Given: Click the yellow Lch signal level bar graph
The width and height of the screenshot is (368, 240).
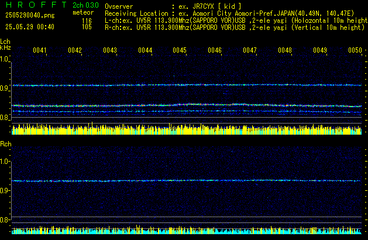Looking at the screenshot, I should (187, 129).
